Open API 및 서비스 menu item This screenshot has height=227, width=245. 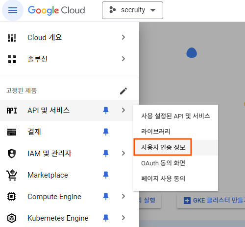pos(67,111)
